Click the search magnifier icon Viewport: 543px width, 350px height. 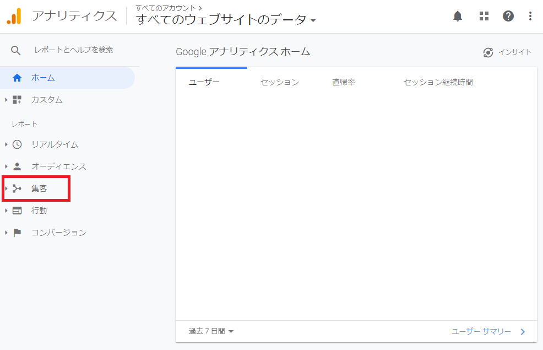click(x=15, y=50)
